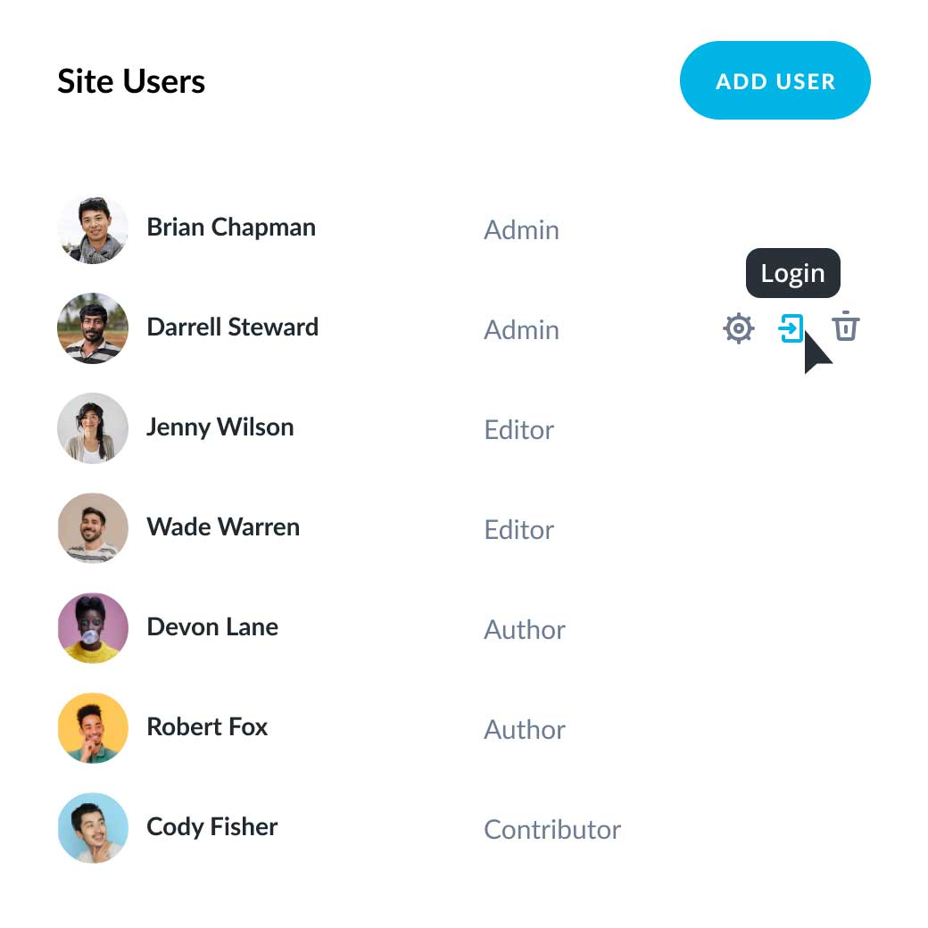The width and height of the screenshot is (928, 928).
Task: Select Jenny Wilson's profile photo
Action: point(93,428)
